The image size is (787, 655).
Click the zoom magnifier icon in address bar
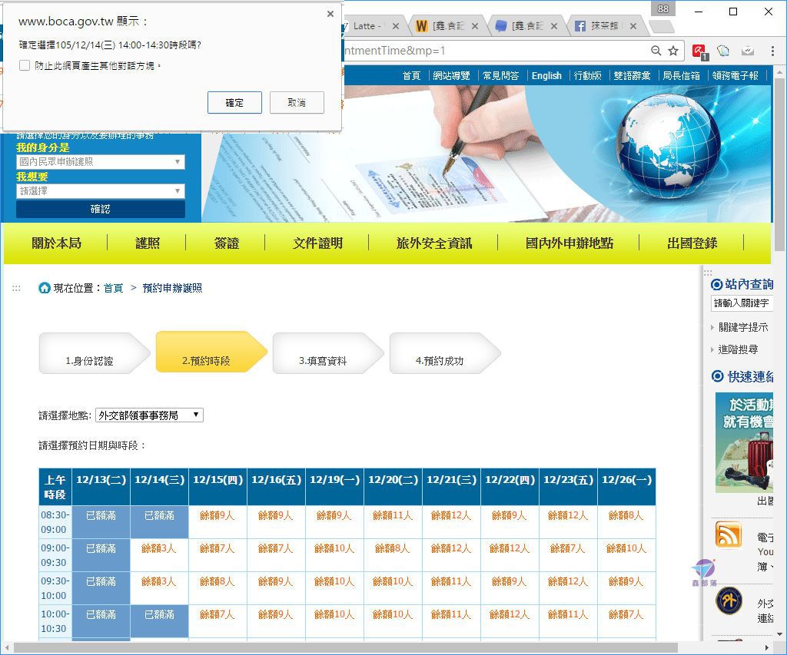coord(656,51)
